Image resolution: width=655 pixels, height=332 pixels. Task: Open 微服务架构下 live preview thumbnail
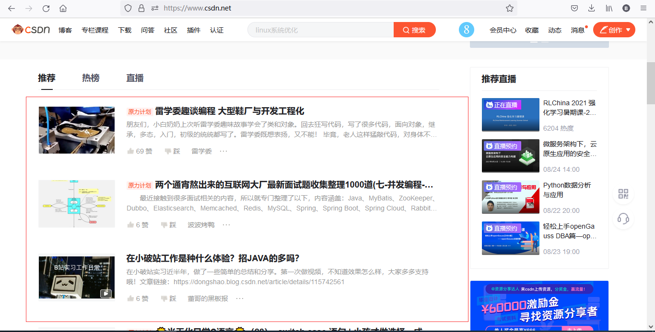[x=511, y=156]
